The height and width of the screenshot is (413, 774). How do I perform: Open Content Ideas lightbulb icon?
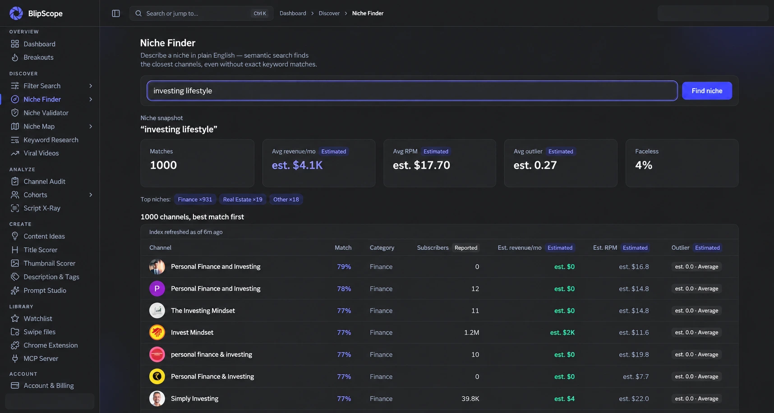point(15,236)
